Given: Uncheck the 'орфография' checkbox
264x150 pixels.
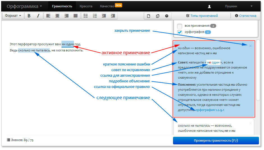Looking at the screenshot, I should pos(179,32).
